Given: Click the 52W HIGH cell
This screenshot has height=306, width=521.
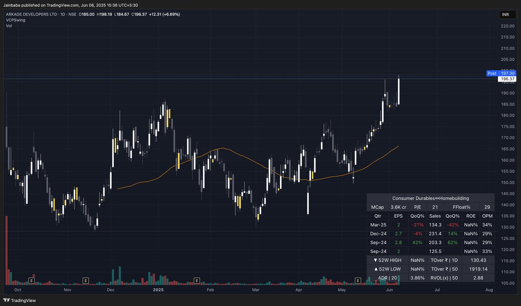Looking at the screenshot, I should [x=388, y=260].
